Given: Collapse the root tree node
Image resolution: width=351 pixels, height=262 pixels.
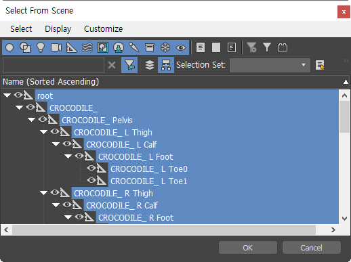Looking at the screenshot, I should coord(7,95).
